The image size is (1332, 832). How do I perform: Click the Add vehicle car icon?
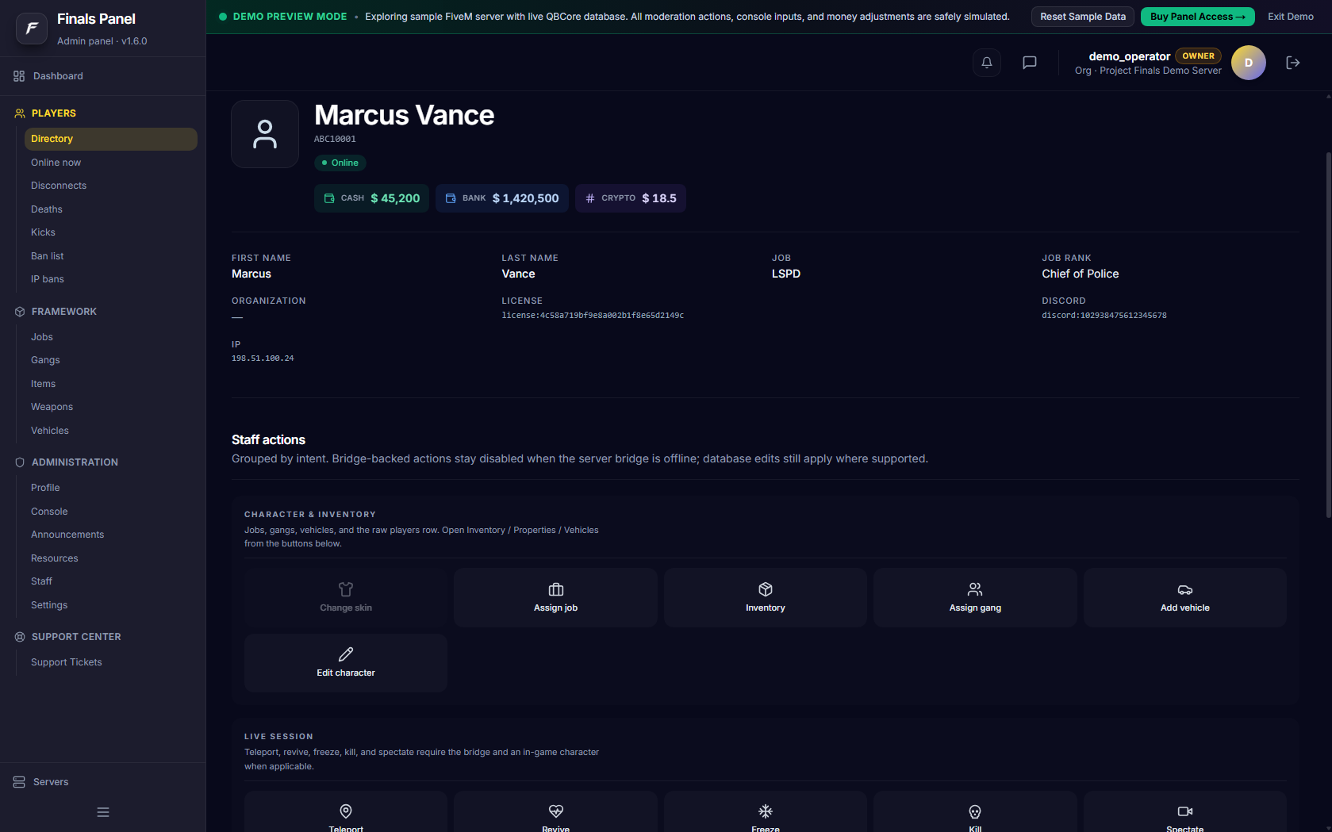[1185, 589]
